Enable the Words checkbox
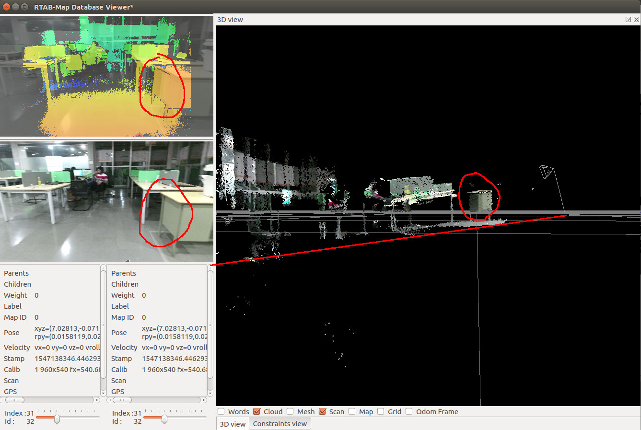641x430 pixels. pyautogui.click(x=221, y=411)
